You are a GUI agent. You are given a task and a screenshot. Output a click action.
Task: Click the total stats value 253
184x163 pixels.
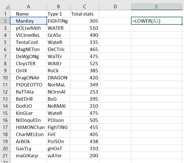click(x=84, y=92)
